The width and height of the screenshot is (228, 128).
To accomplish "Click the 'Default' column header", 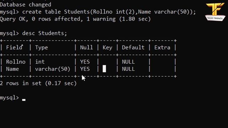I will coord(133,47).
